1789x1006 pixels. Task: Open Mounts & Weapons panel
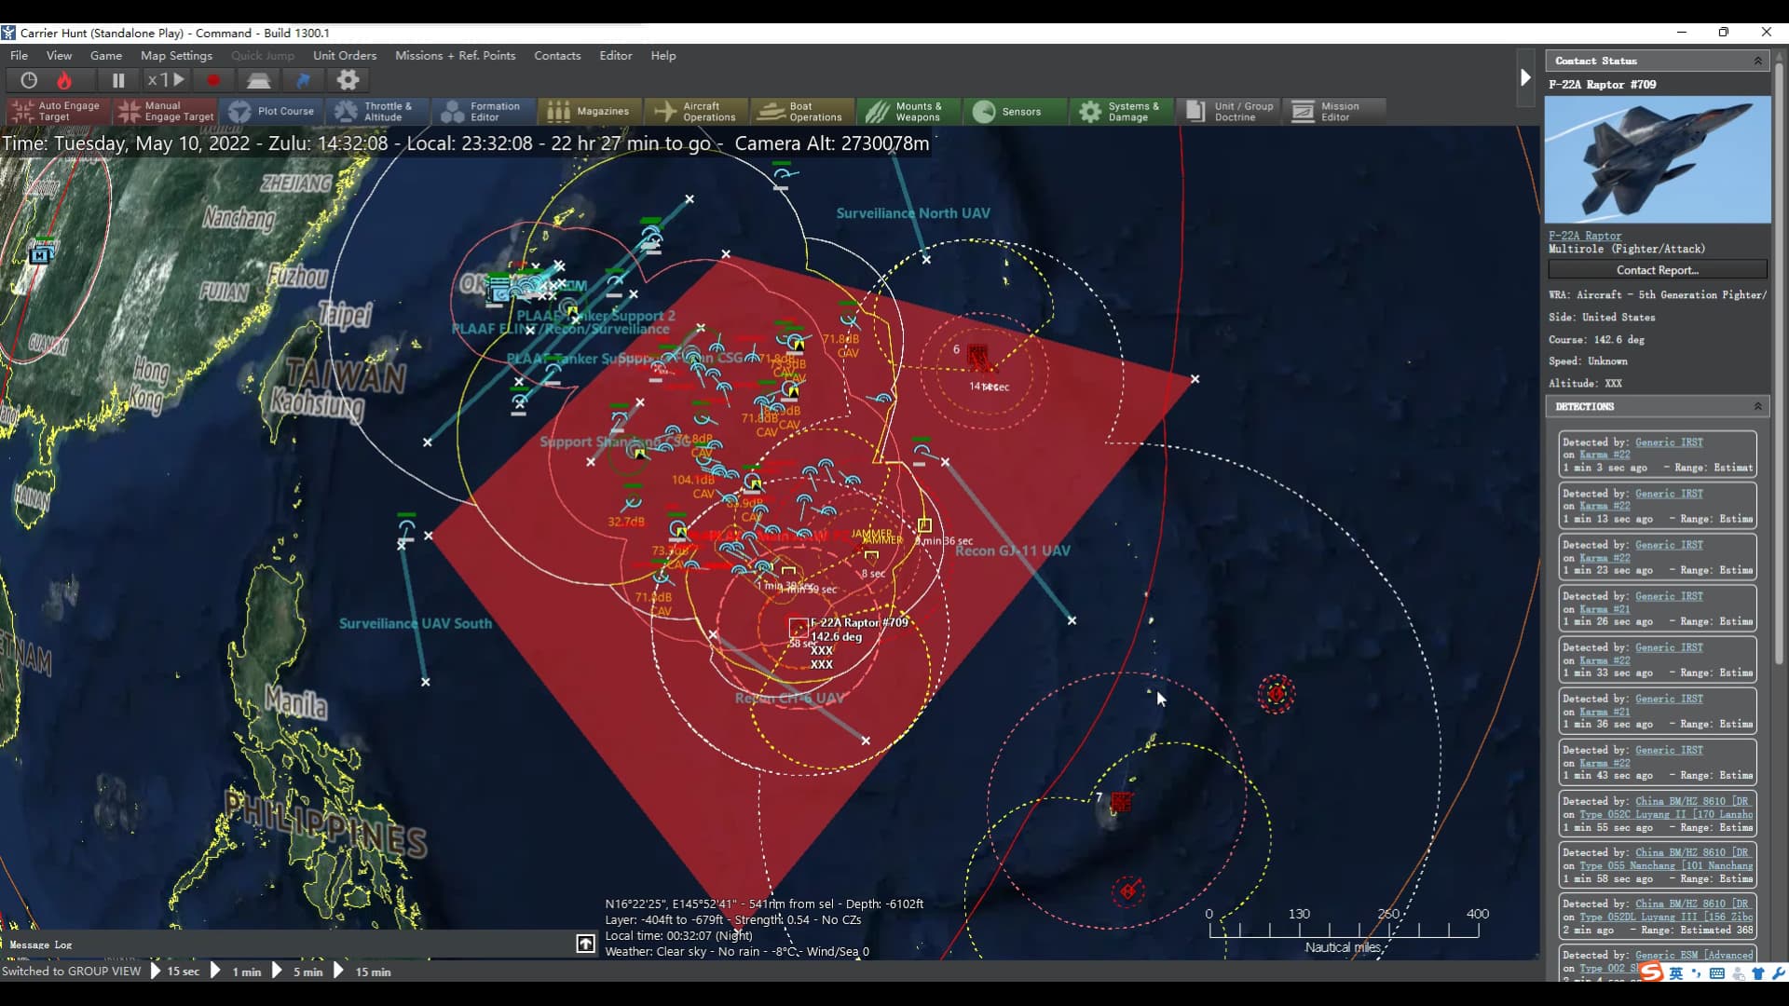905,111
